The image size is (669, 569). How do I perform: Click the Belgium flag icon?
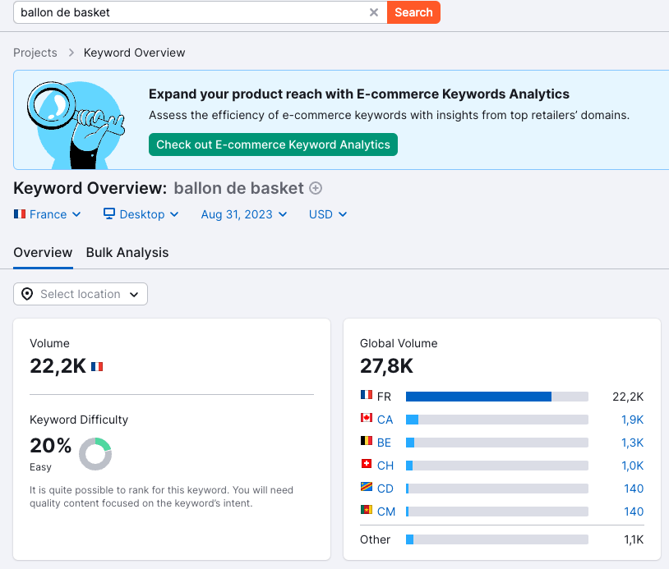pyautogui.click(x=367, y=442)
